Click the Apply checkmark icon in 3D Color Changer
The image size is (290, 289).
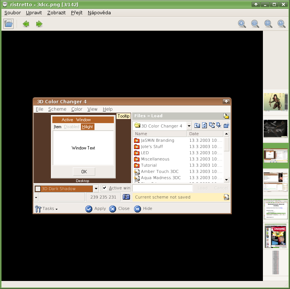point(89,209)
